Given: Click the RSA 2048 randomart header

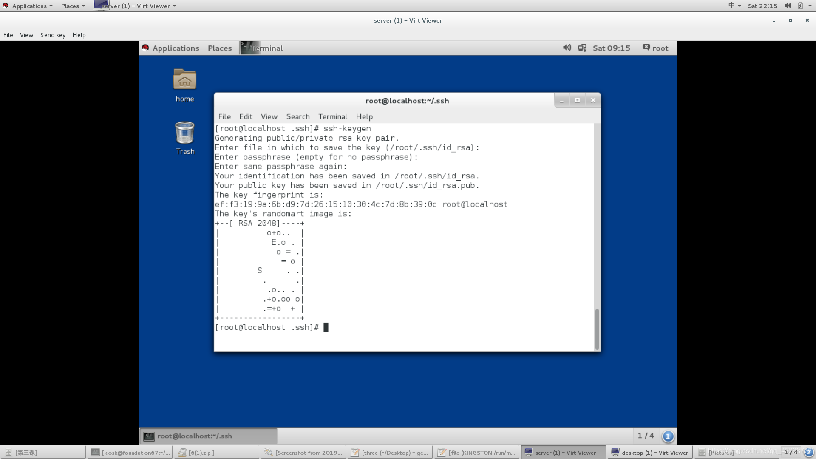Looking at the screenshot, I should coord(259,224).
